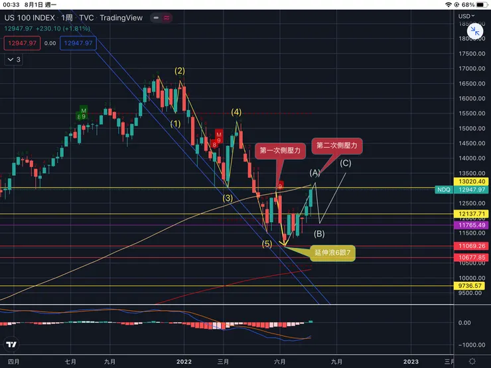Click the TradingView logo icon
491x368 pixels.
(x=11, y=344)
